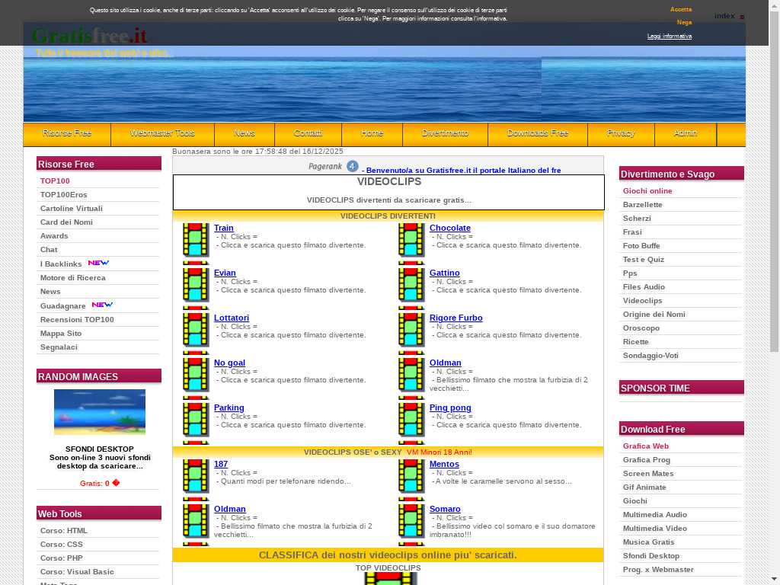This screenshot has height=585, width=780.
Task: Click the film icon next to No goal
Action: point(196,375)
